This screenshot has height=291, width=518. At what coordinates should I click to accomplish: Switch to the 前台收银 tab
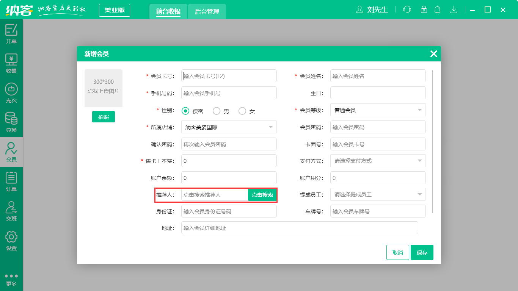(x=168, y=11)
